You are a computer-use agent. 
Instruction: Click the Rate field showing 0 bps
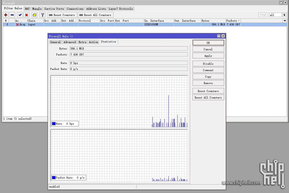[129, 63]
